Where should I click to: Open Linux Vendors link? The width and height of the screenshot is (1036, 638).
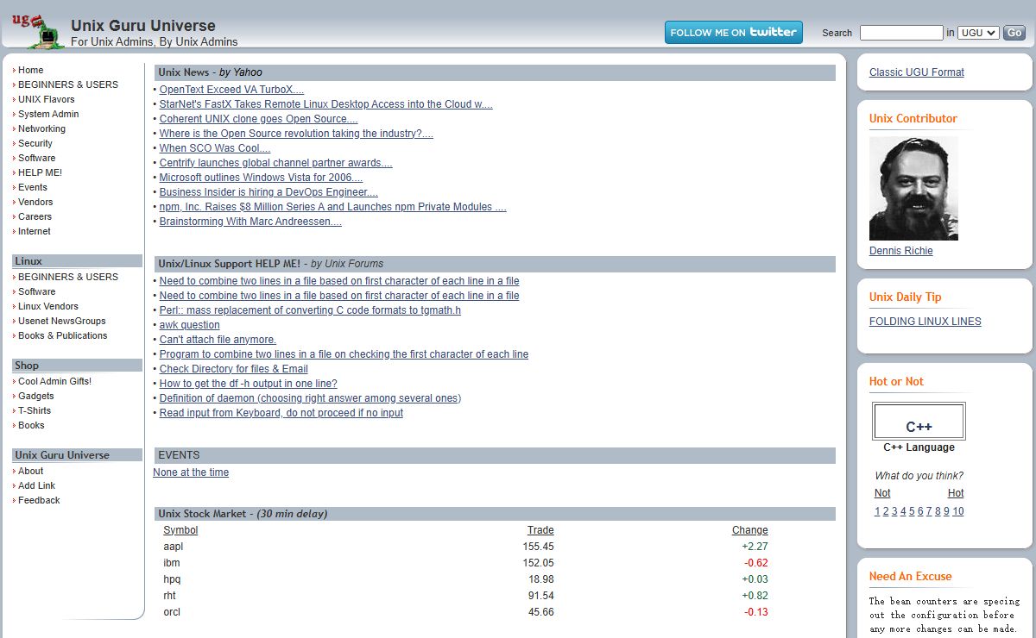48,306
